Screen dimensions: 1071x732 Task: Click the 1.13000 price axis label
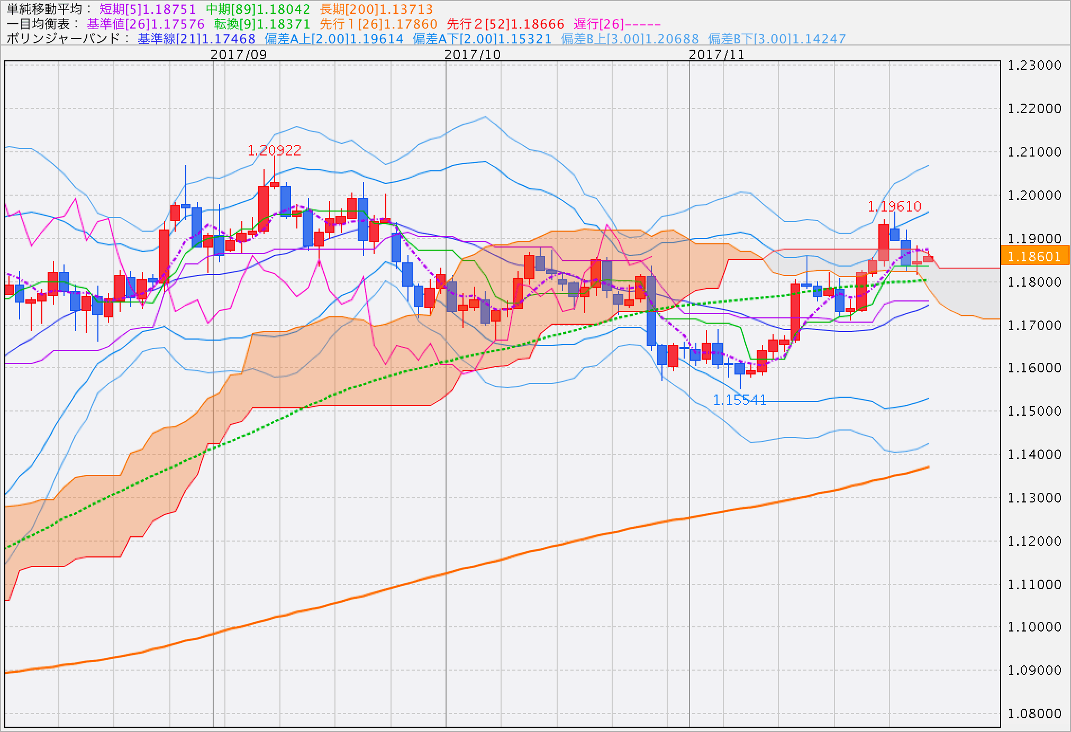click(x=1034, y=498)
